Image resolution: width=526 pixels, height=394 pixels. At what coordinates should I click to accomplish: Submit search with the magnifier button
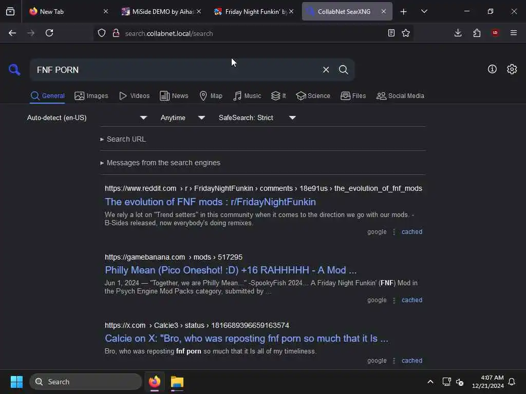[343, 70]
